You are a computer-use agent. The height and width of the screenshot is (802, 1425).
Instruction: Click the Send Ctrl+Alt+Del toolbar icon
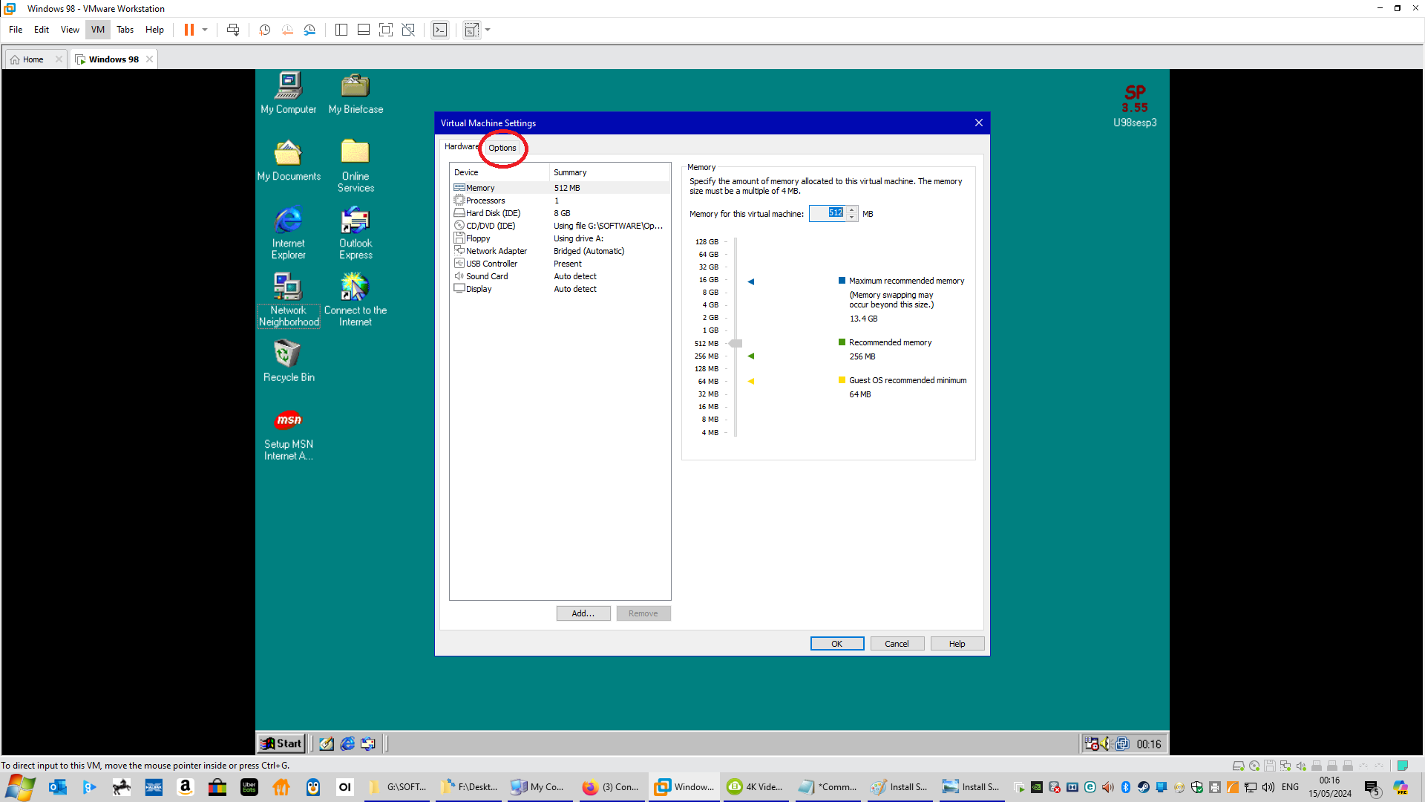tap(233, 30)
